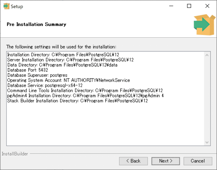Click the Database Service postgresql-x64-12 line
Viewport: 217px width, 170px height.
(45, 85)
